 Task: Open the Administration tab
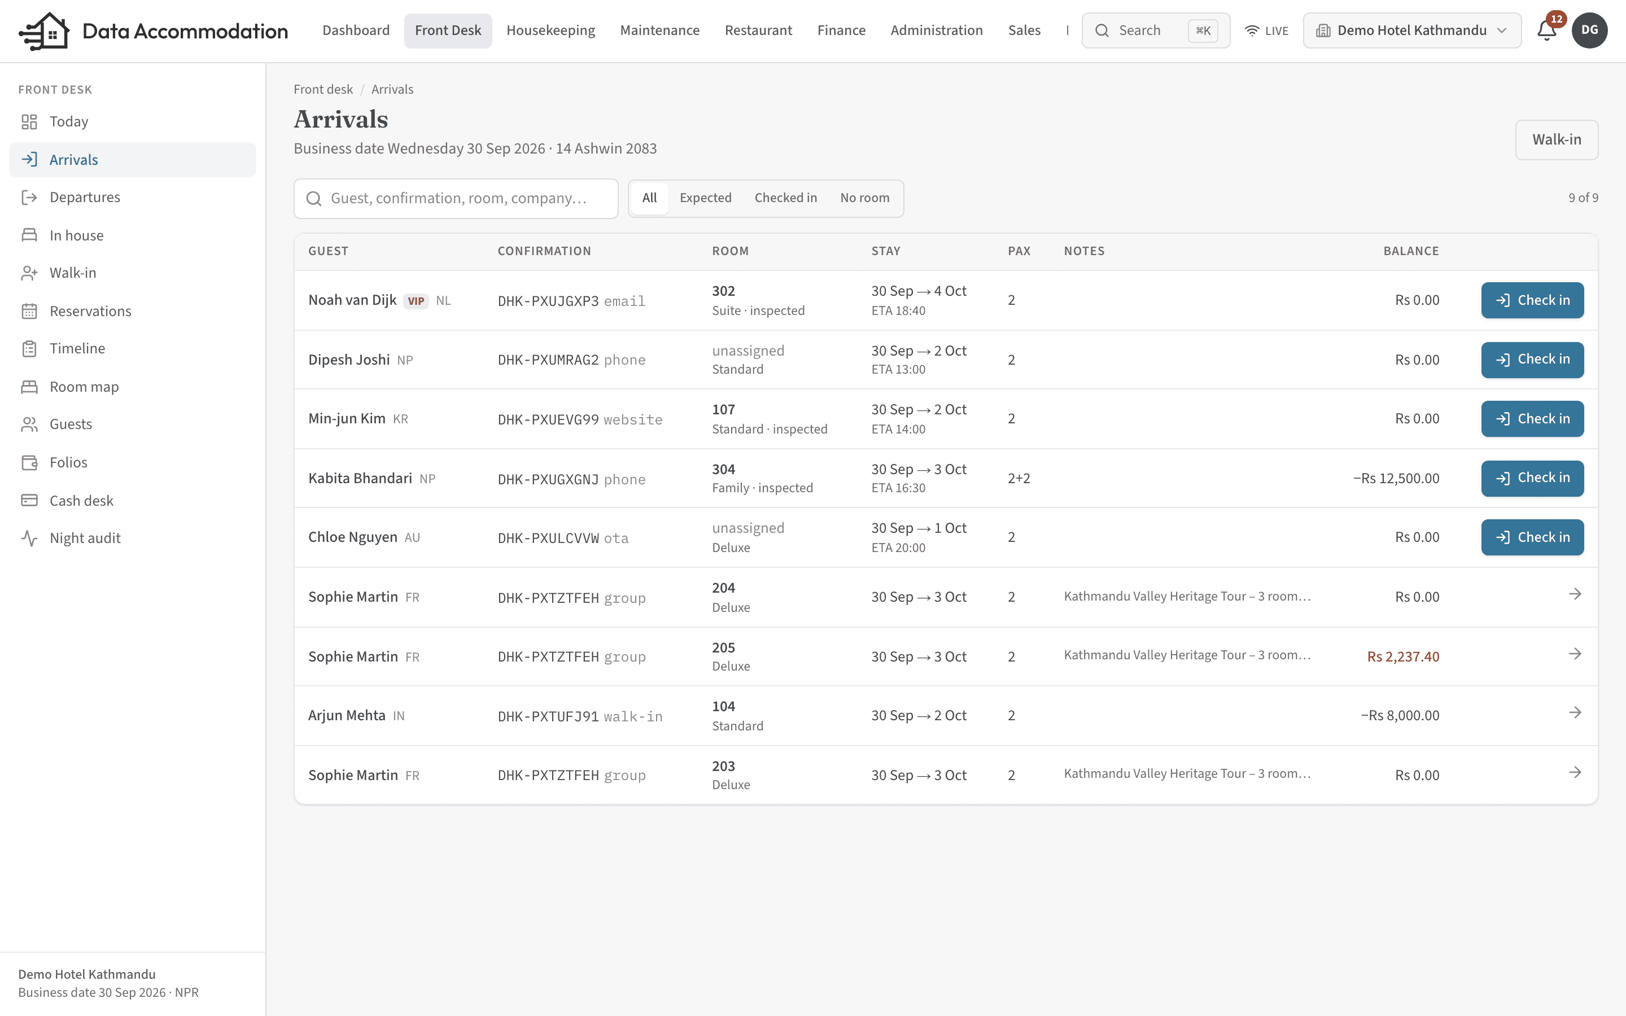point(937,30)
